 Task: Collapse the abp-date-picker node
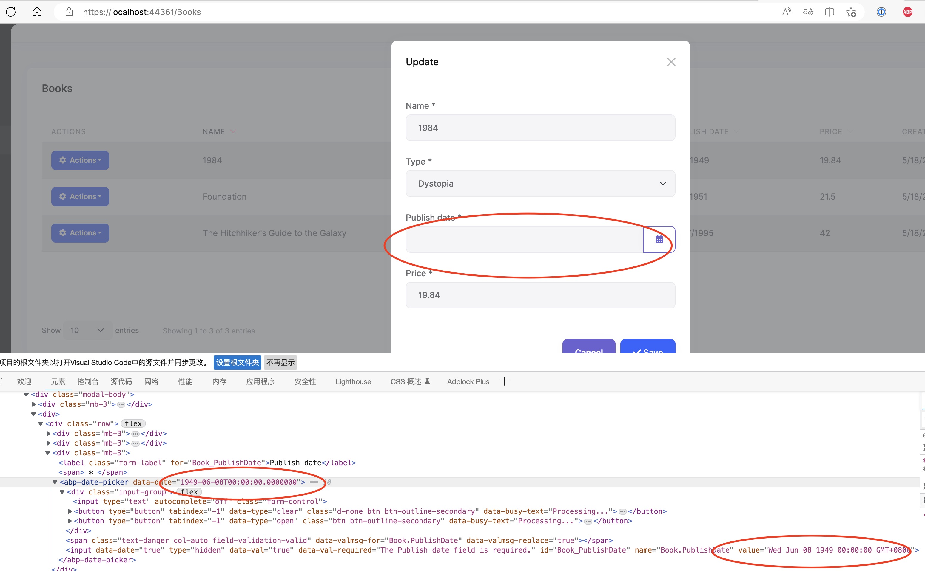pyautogui.click(x=55, y=482)
